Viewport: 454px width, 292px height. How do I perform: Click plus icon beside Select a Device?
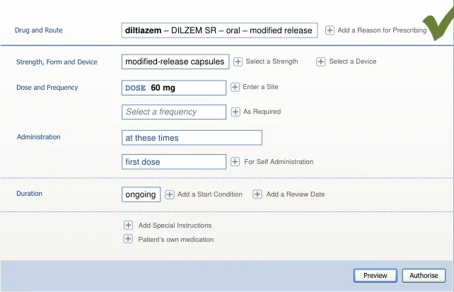pos(321,62)
